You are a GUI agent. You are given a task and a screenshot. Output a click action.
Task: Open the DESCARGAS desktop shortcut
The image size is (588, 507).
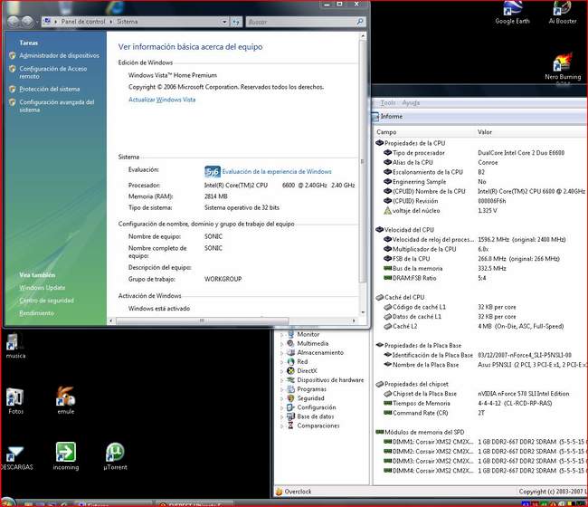point(15,454)
